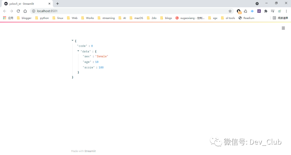This screenshot has height=155, width=291.
Task: Open the ol tools bookmark folder
Action: [x=228, y=18]
